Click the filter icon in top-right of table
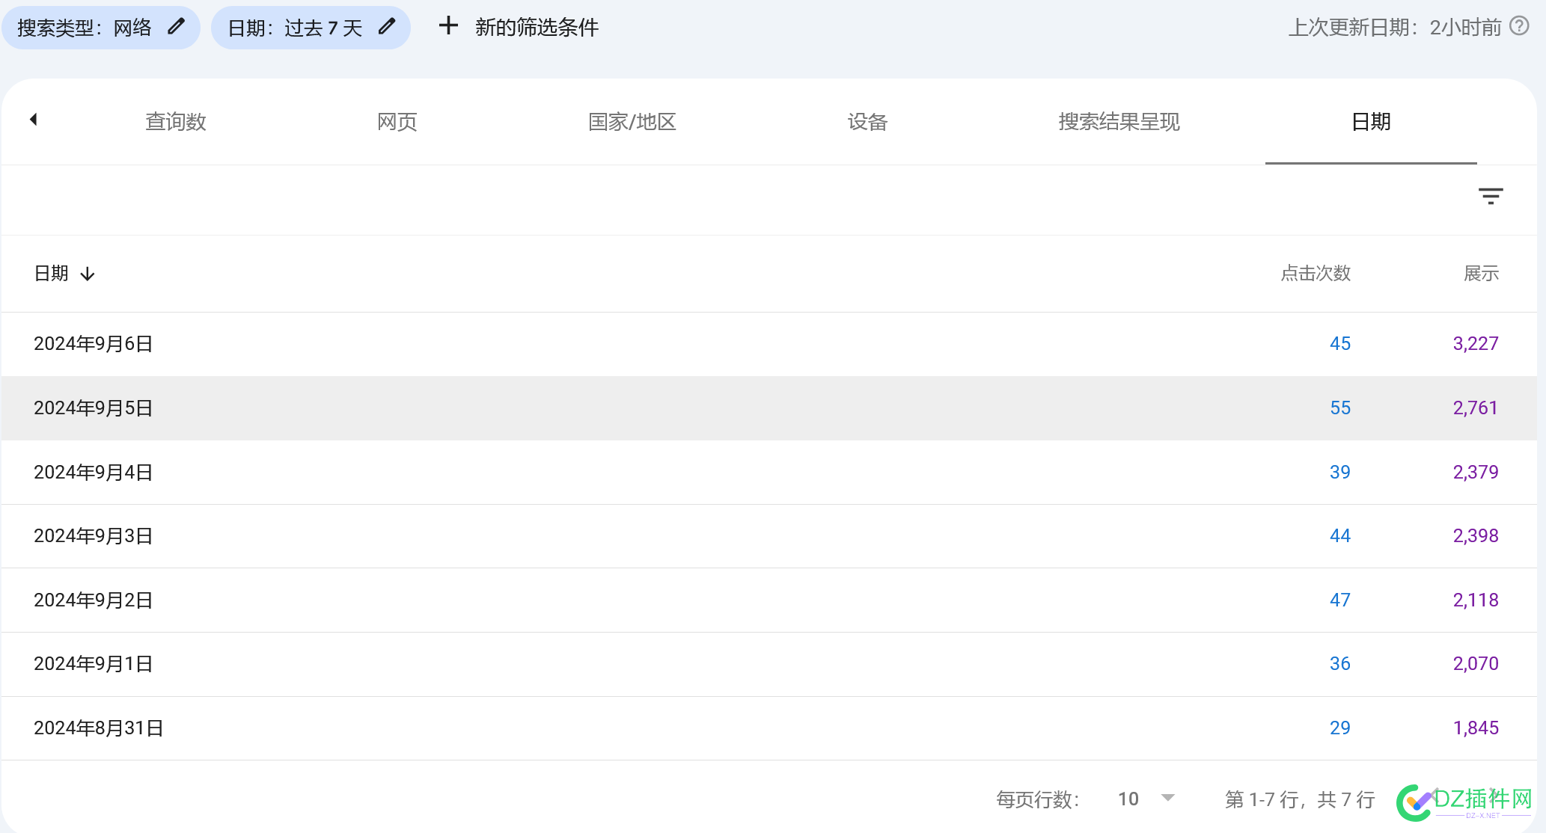This screenshot has width=1546, height=833. (x=1491, y=196)
